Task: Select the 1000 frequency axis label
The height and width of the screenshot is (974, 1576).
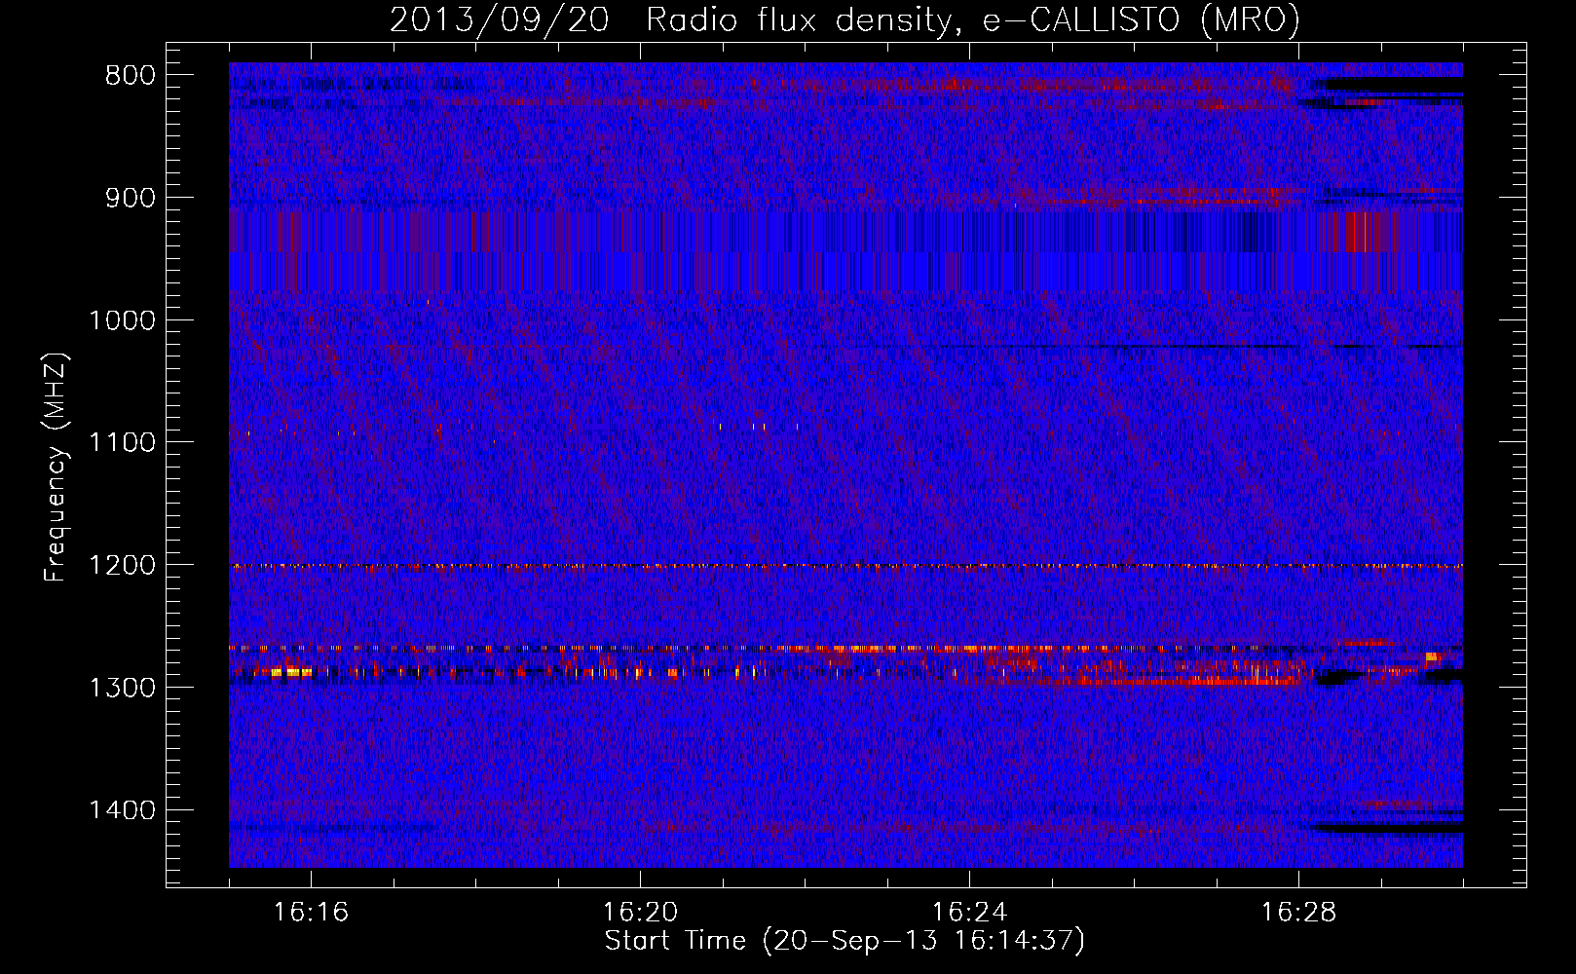Action: (x=122, y=320)
